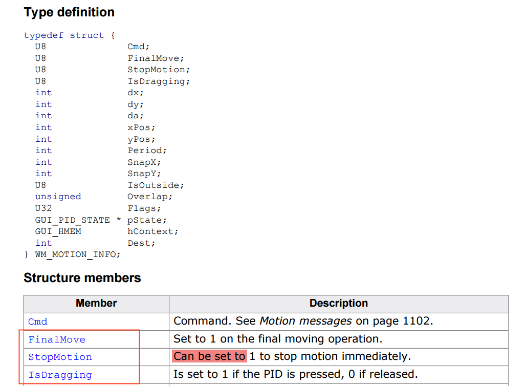Click the 'Dest;' field
526x386 pixels.
(x=141, y=243)
